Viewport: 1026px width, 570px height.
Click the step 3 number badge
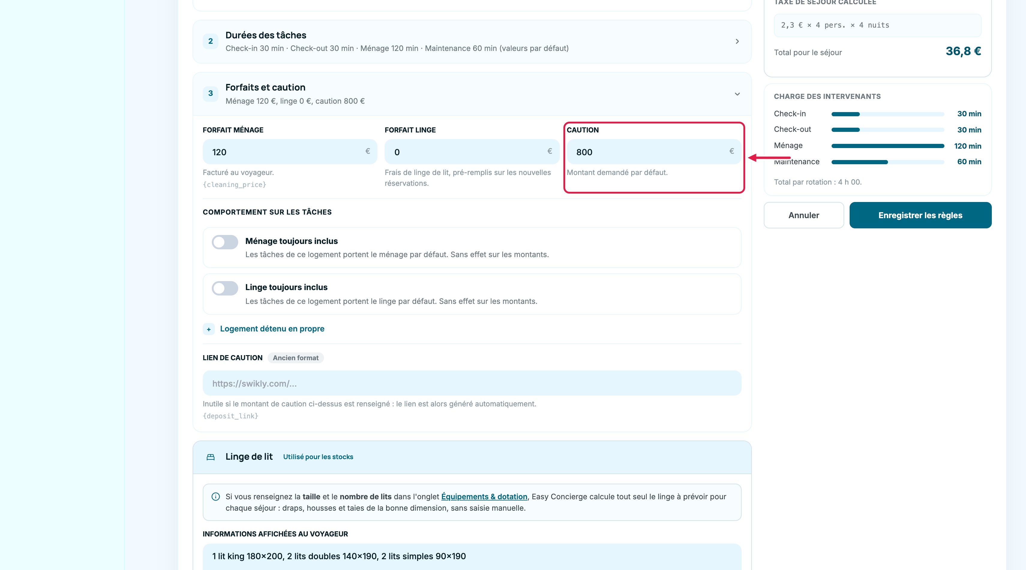pyautogui.click(x=210, y=94)
